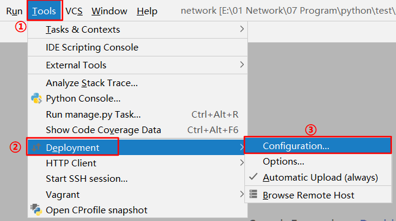Image resolution: width=396 pixels, height=221 pixels.
Task: Select Run manage.py Task...
Action: (x=137, y=115)
